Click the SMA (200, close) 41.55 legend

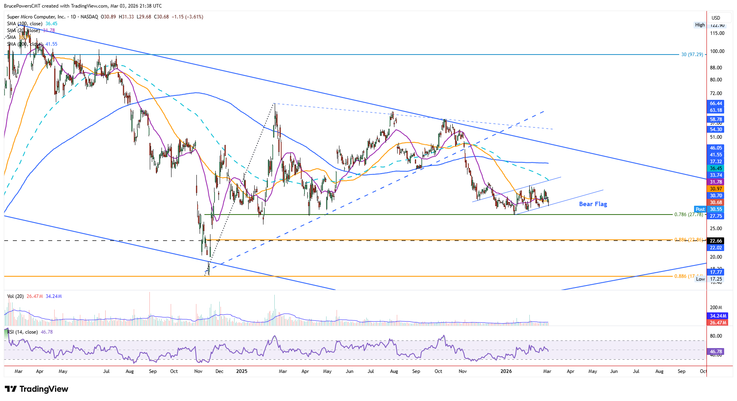32,44
